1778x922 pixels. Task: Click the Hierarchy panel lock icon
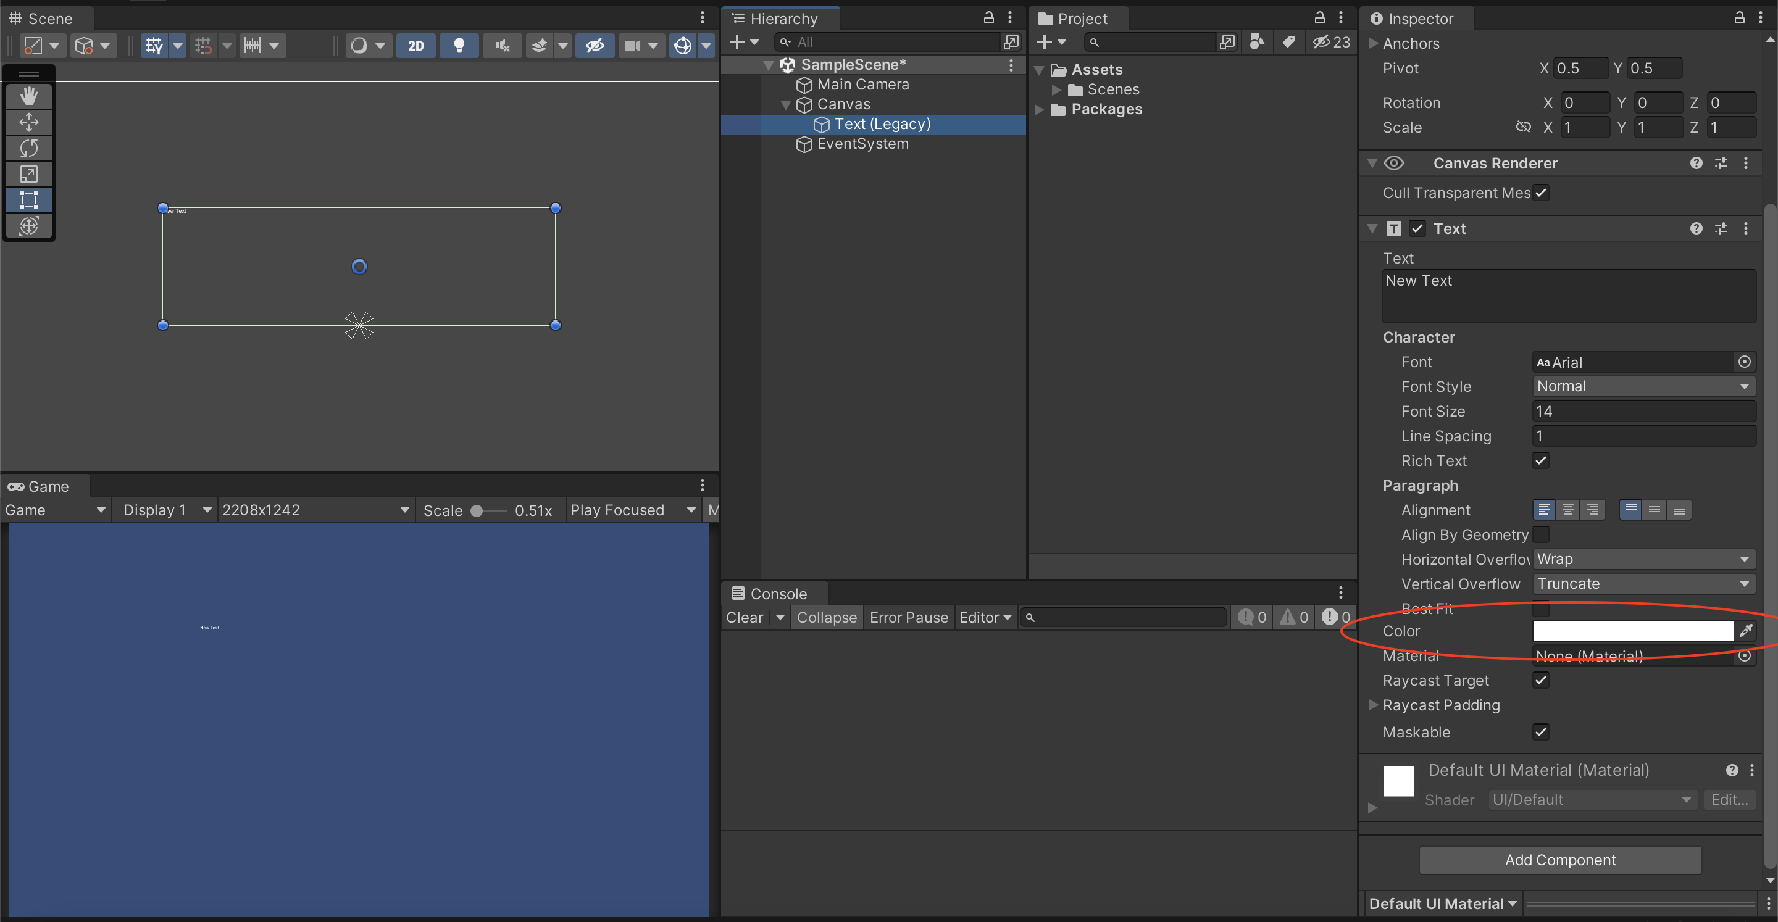point(988,18)
